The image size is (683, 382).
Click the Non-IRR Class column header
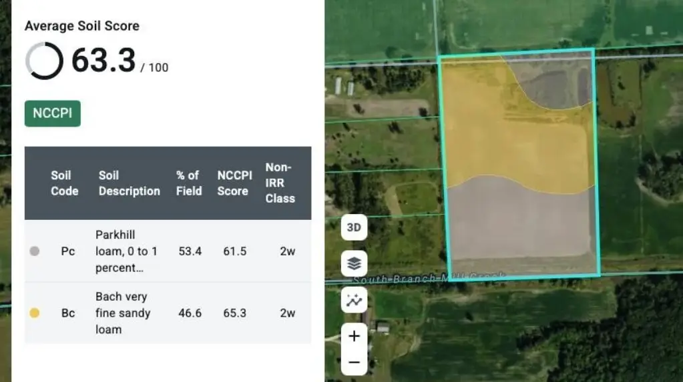pos(280,183)
